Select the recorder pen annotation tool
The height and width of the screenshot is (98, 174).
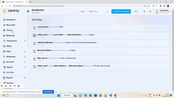point(14,86)
